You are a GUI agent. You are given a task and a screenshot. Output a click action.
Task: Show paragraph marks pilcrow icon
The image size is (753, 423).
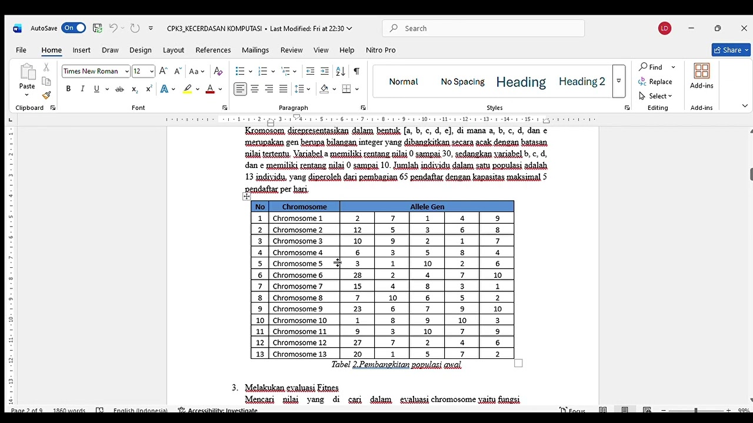pos(356,71)
